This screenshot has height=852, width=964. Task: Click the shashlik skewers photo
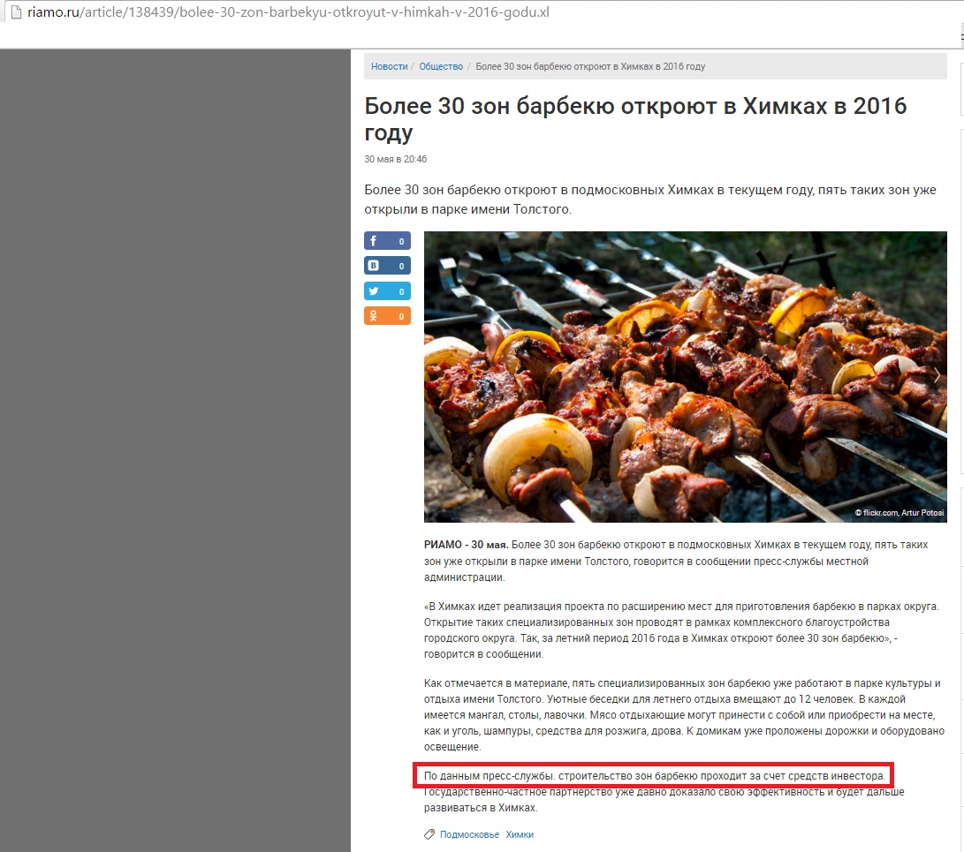pos(685,376)
